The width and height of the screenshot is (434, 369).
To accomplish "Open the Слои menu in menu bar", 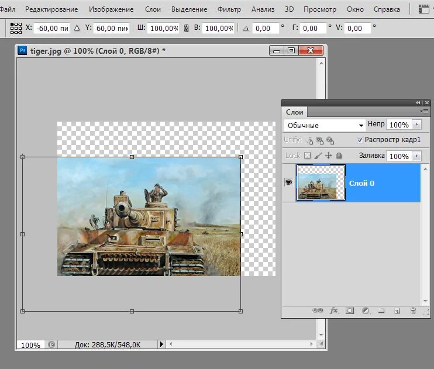I will (x=153, y=9).
